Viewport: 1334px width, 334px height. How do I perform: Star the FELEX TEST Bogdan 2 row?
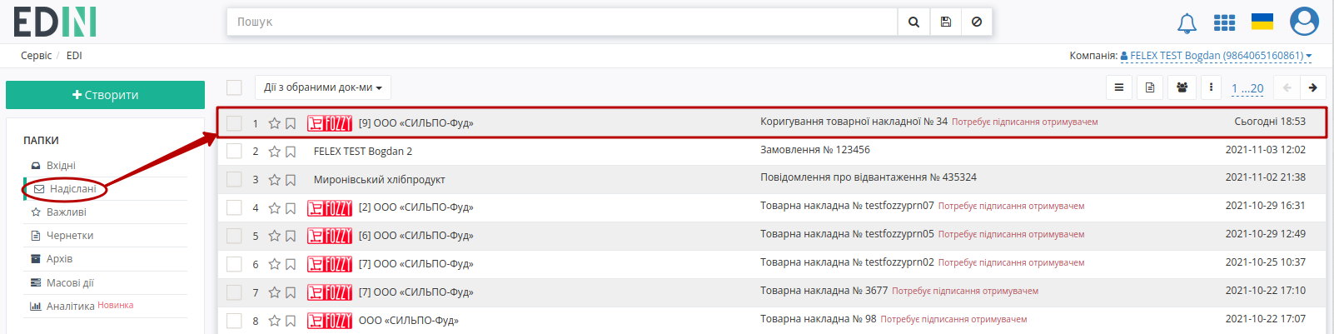(274, 152)
